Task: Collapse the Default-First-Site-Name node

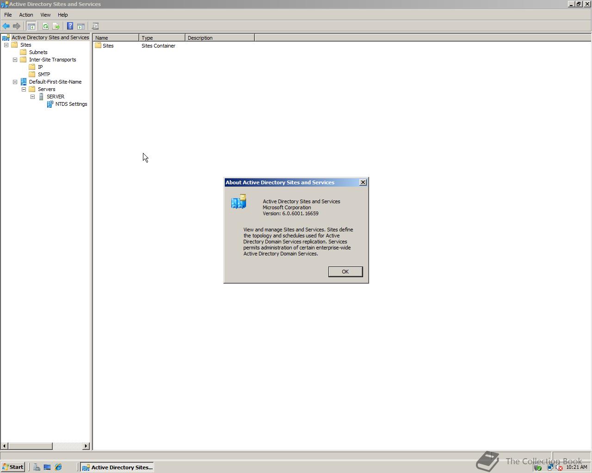Action: [15, 82]
